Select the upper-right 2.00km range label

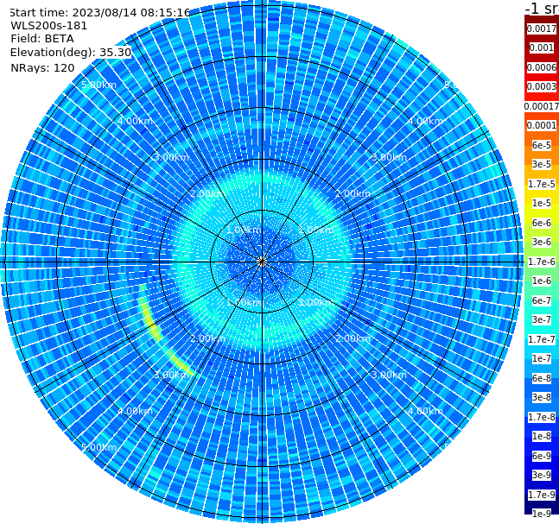tap(353, 193)
